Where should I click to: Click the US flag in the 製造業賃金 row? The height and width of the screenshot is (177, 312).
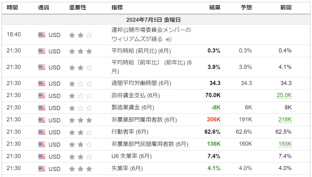tap(42, 108)
